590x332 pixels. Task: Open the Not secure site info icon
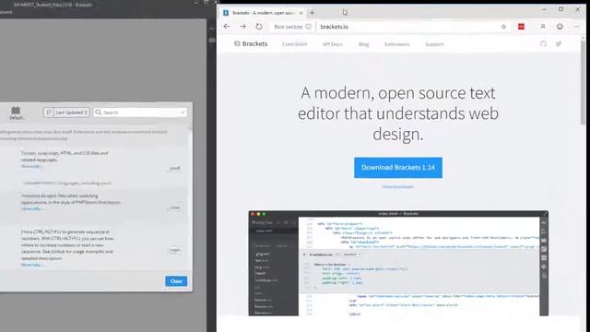(308, 27)
